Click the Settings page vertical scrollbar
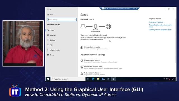The width and height of the screenshot is (179, 101). tap(176, 41)
